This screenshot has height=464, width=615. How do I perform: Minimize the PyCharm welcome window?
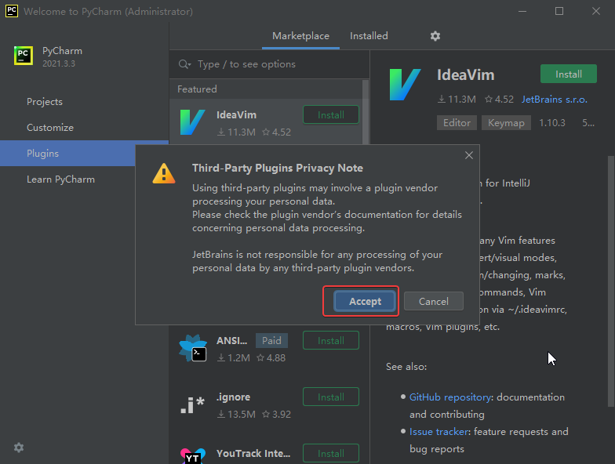pyautogui.click(x=522, y=11)
